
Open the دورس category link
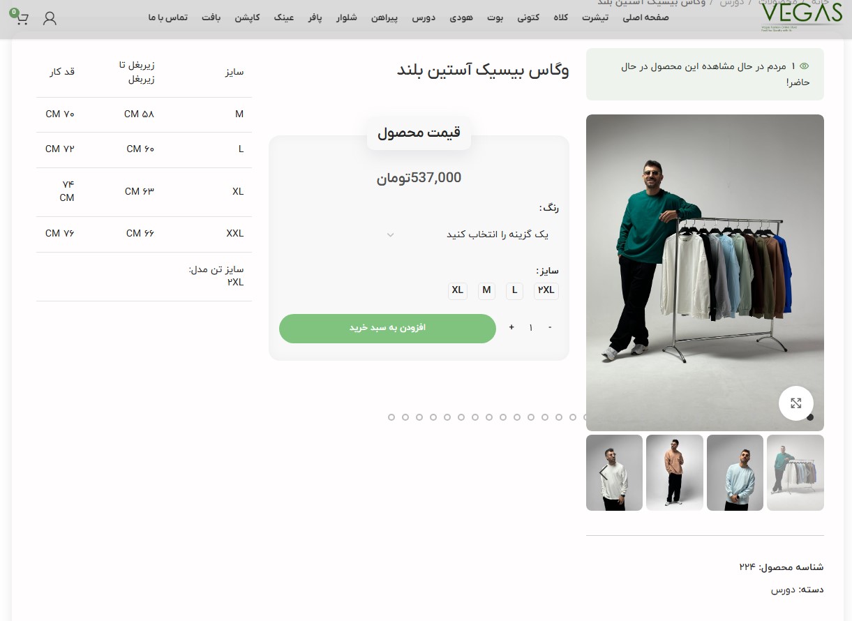[782, 590]
